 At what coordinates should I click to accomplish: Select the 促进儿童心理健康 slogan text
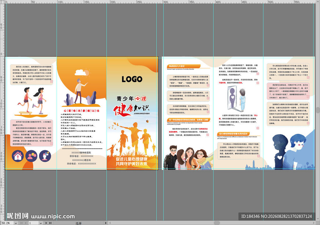pyautogui.click(x=132, y=159)
